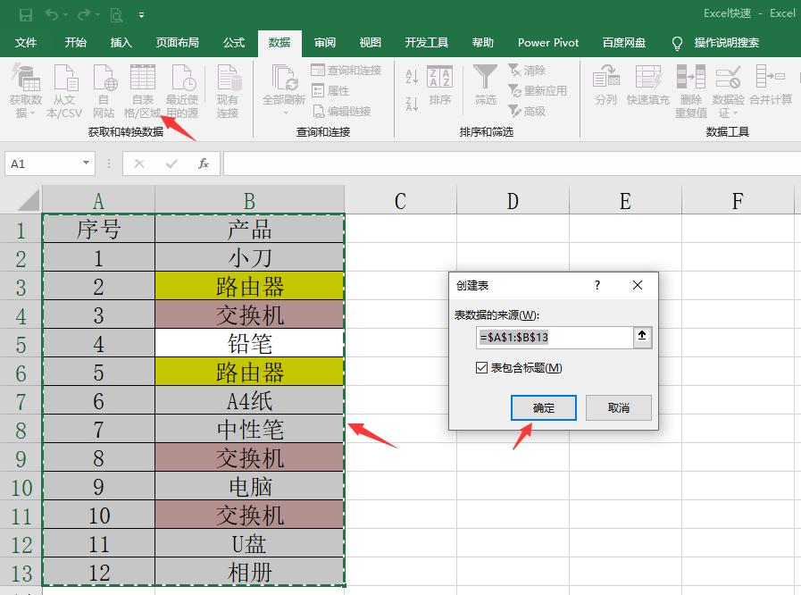
Task: Click 快速填充 flash fill icon
Action: (x=648, y=85)
